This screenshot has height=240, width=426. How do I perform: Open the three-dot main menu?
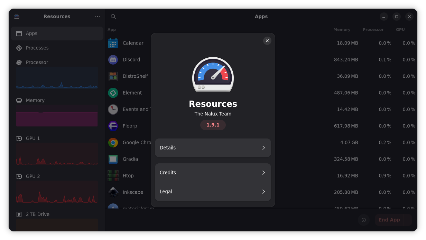[x=97, y=16]
